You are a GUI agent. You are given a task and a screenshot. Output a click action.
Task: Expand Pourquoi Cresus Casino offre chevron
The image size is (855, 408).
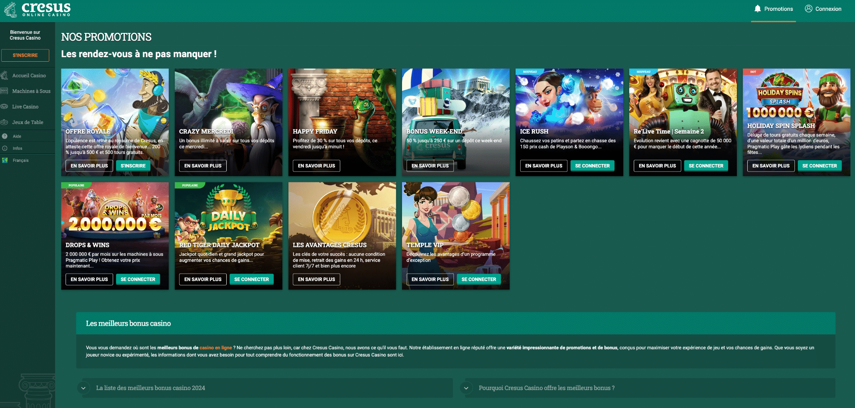pos(466,388)
